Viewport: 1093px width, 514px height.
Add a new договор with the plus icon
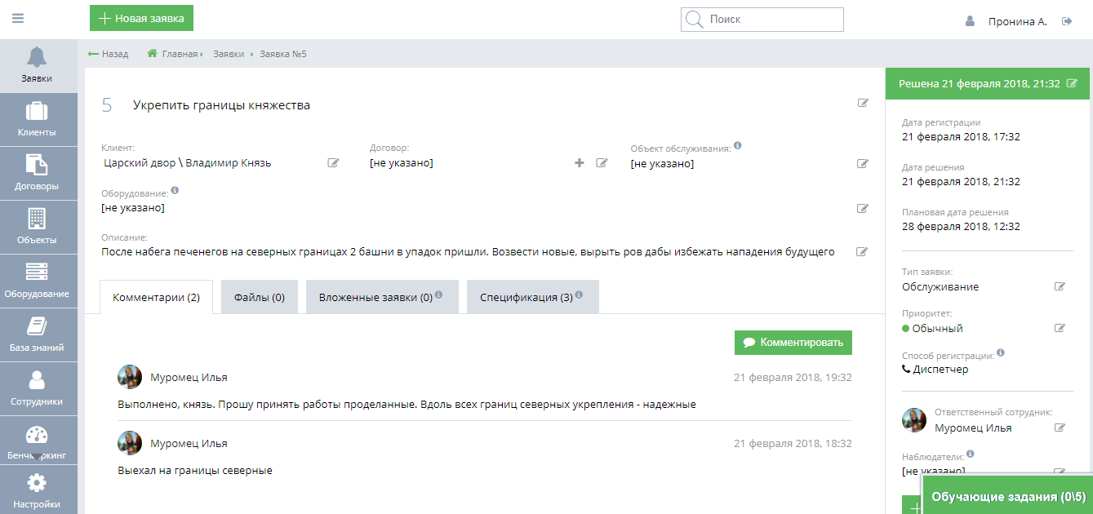pos(579,162)
